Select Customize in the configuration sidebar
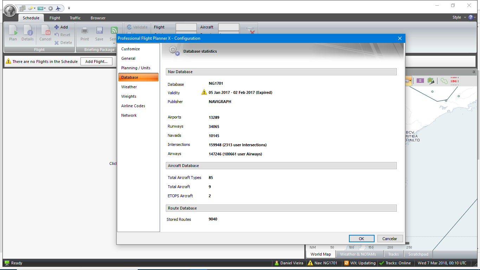This screenshot has width=480, height=270. 138,49
